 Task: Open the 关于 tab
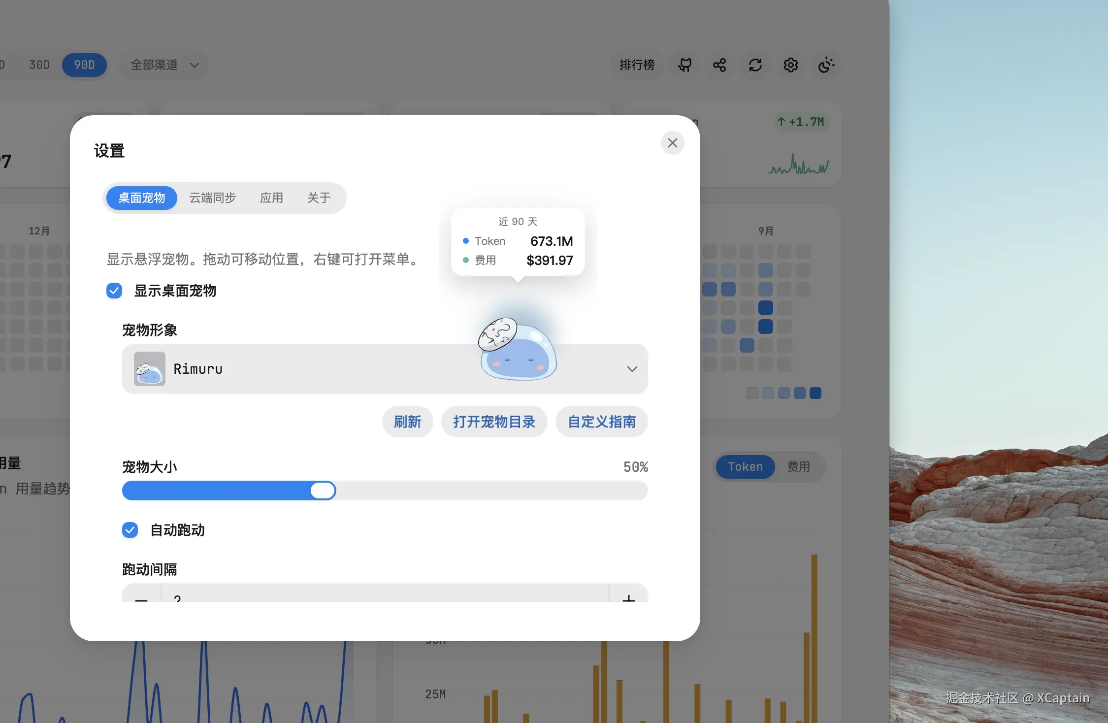pos(319,198)
